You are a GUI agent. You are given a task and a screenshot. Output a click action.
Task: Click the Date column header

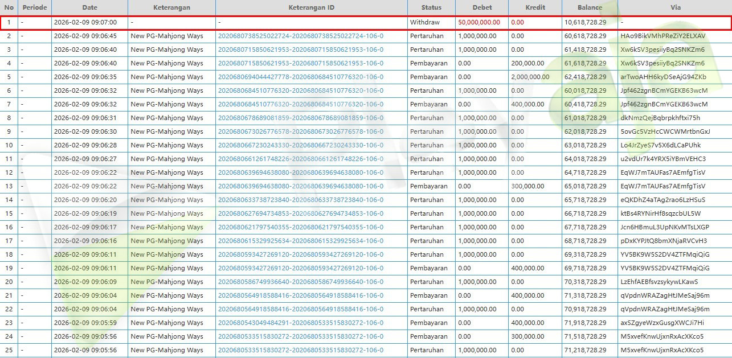pyautogui.click(x=89, y=7)
